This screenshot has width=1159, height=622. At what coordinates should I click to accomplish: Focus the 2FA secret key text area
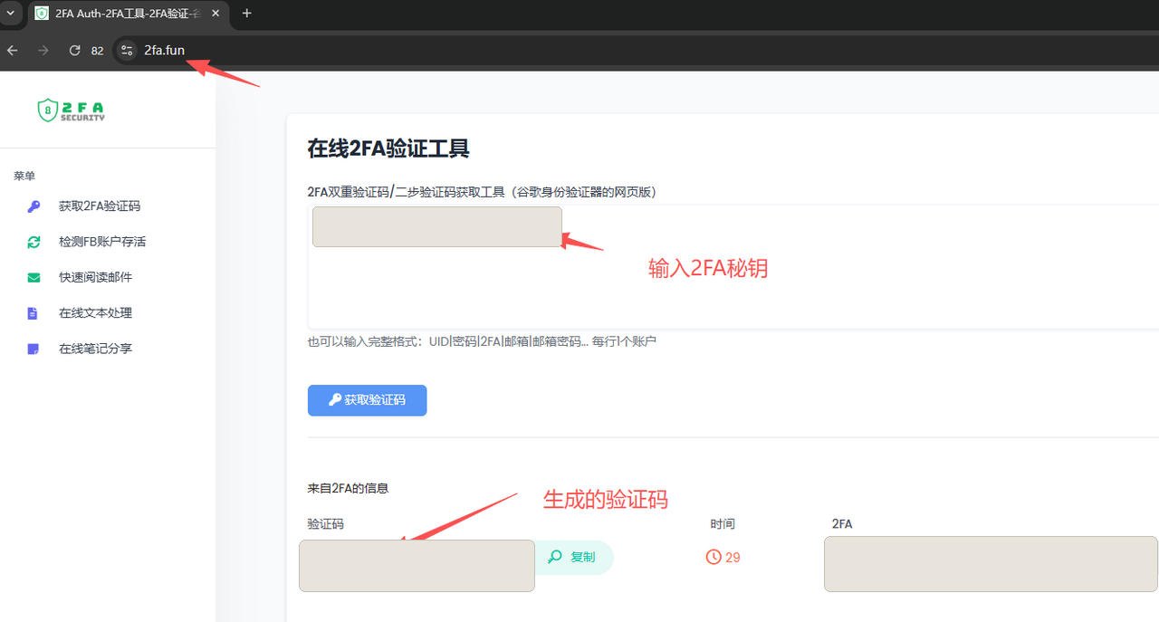coord(733,267)
